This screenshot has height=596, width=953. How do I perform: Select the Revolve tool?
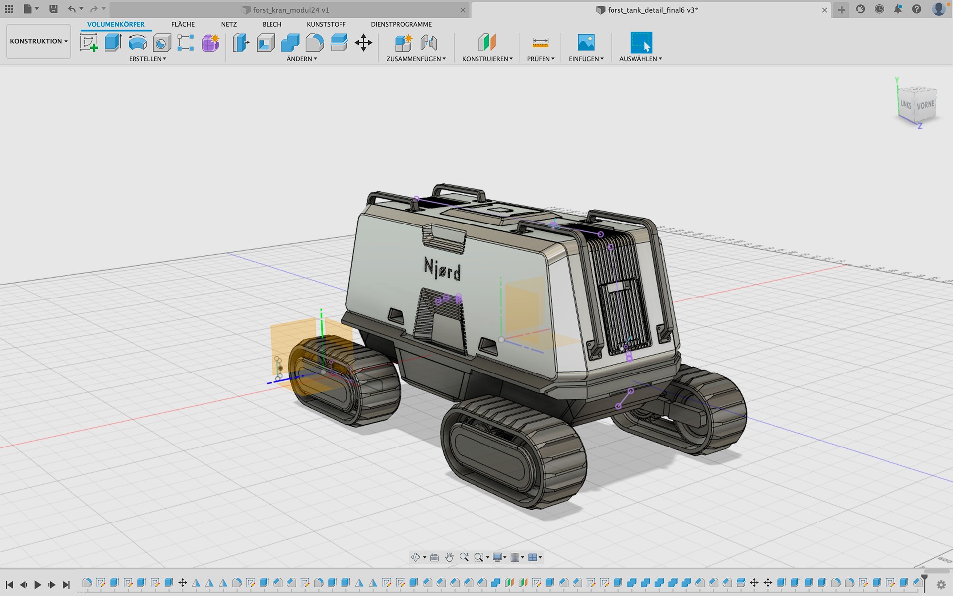137,43
